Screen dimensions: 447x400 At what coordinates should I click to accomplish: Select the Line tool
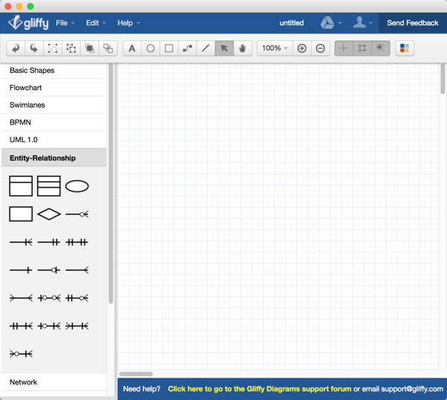(206, 48)
